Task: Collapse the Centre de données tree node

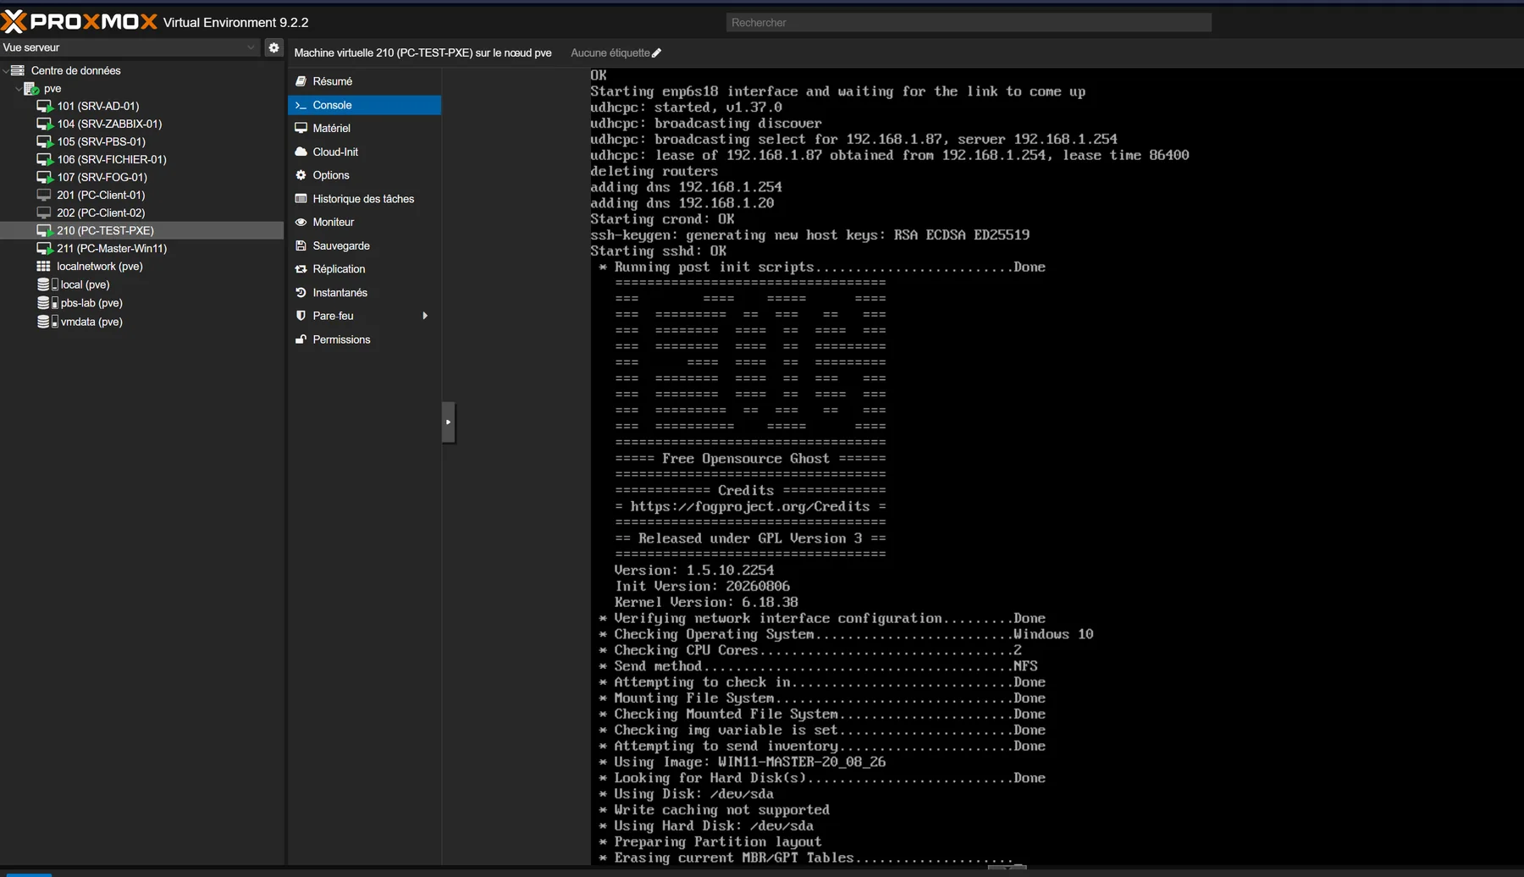Action: (x=5, y=70)
